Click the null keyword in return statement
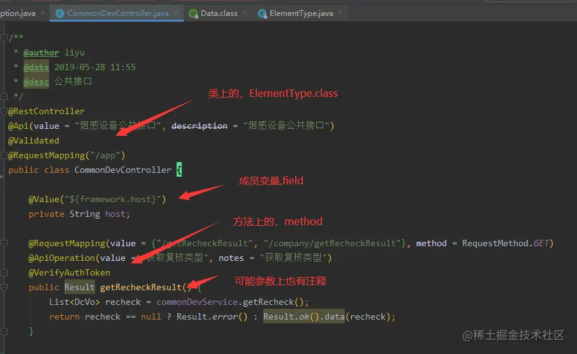This screenshot has width=577, height=354. [151, 317]
